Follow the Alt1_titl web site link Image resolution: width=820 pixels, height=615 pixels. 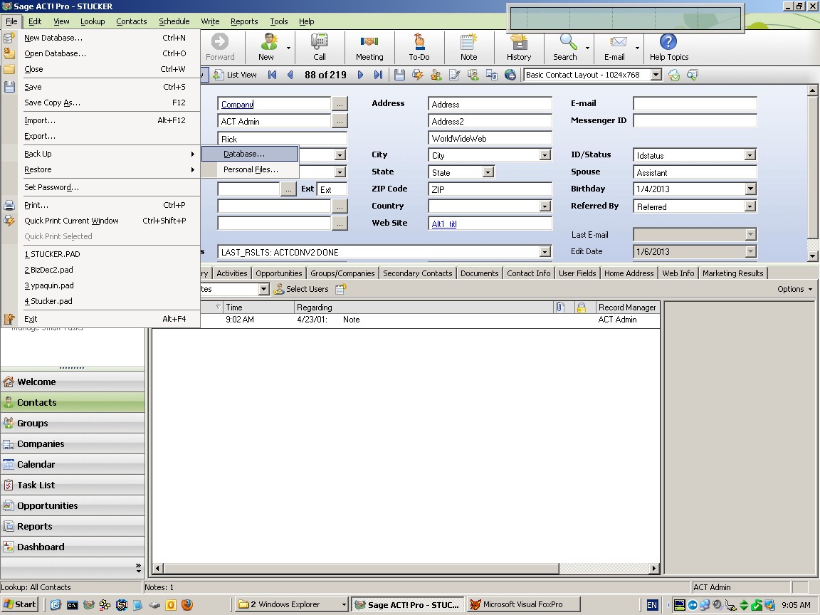click(444, 224)
